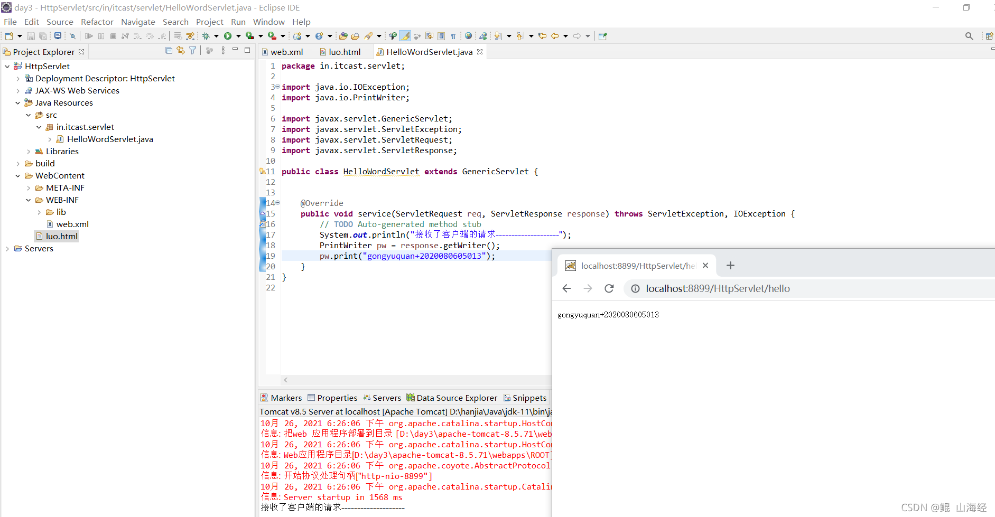
Task: Open the Data Source Explorer tab
Action: point(452,398)
